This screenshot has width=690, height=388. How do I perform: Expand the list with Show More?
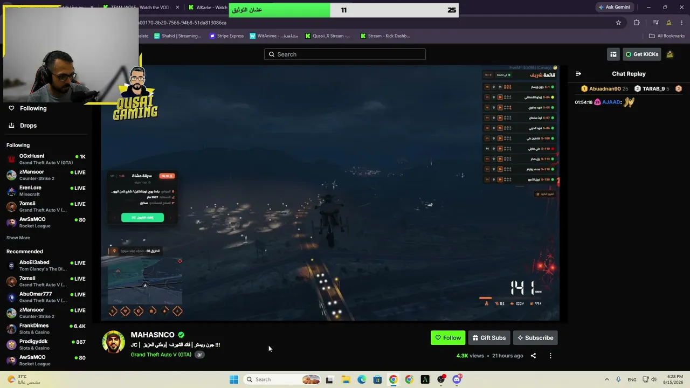(x=18, y=238)
